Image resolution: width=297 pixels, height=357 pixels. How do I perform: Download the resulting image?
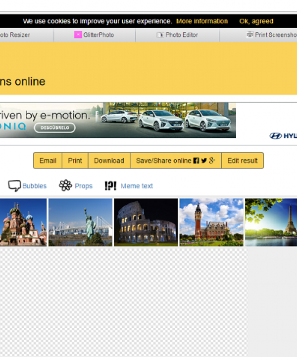click(x=109, y=161)
